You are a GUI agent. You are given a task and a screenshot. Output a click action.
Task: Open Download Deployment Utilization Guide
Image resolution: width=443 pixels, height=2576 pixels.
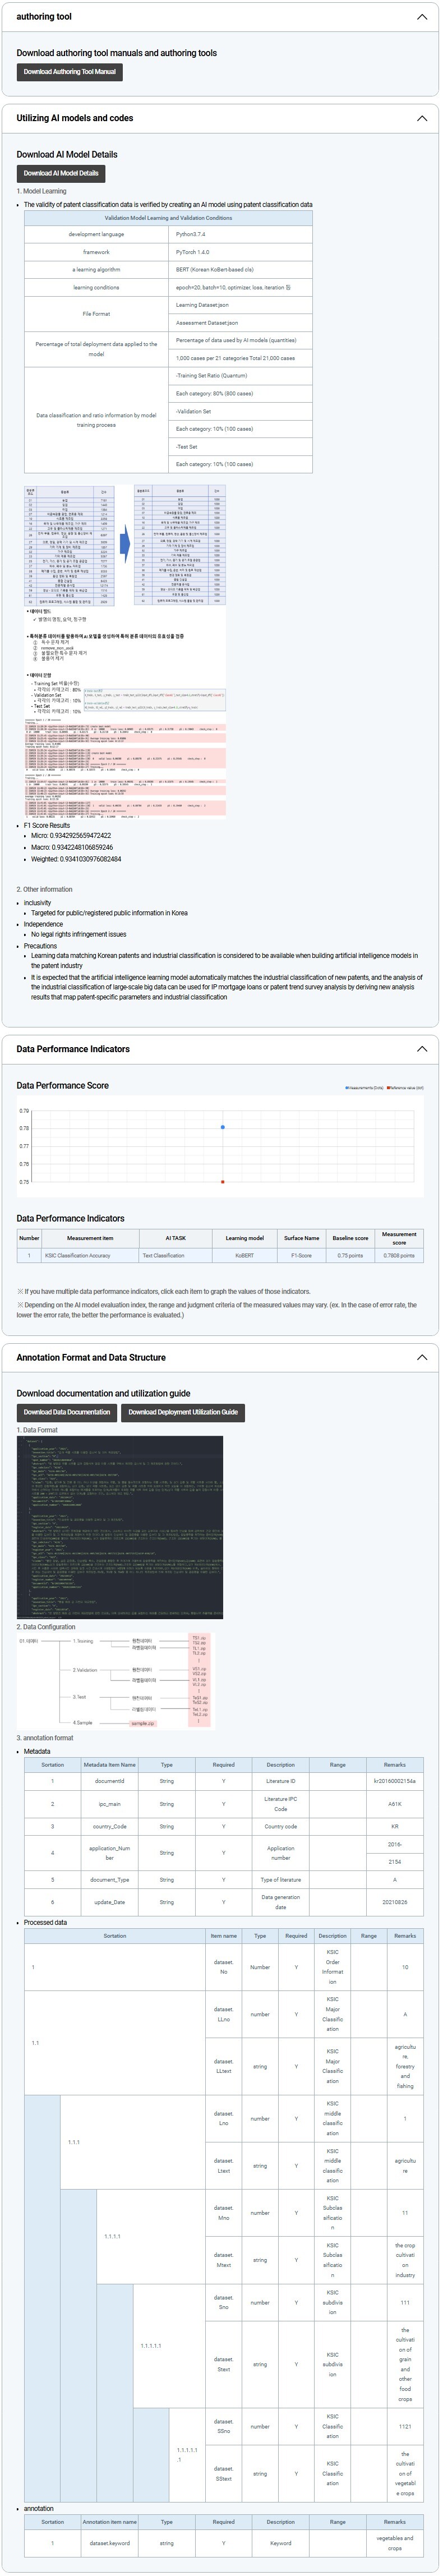click(183, 1412)
